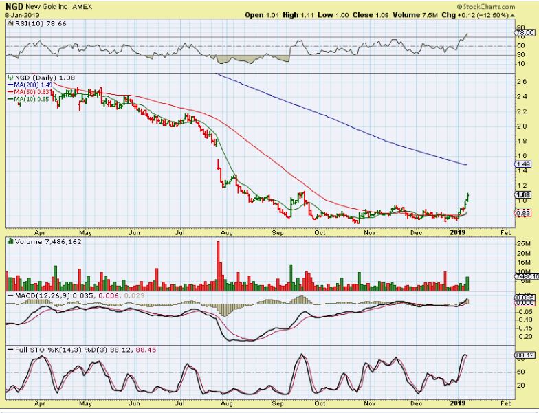Image resolution: width=539 pixels, height=413 pixels.
Task: Click the tallest red volume bar in late July
Action: tap(218, 266)
